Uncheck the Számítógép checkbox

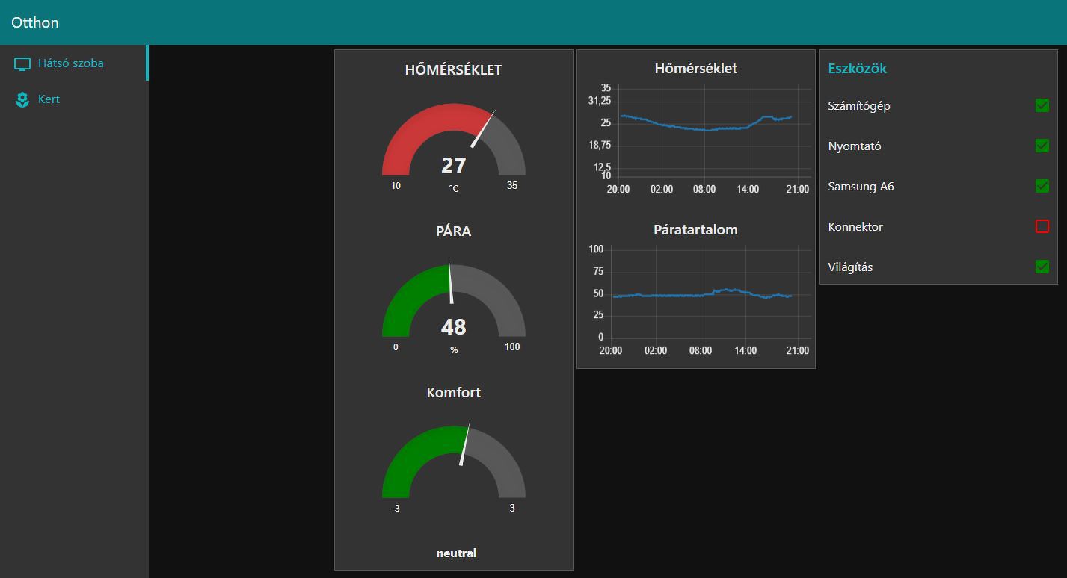click(1042, 106)
